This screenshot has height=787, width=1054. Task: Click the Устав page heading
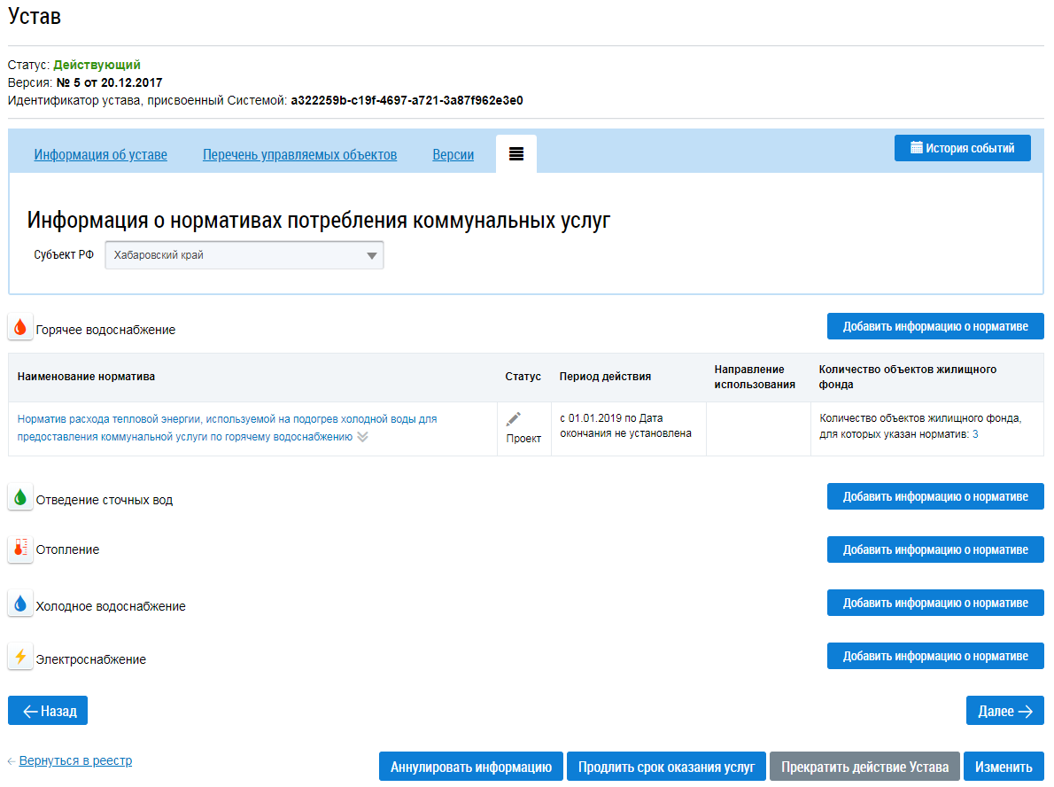point(35,15)
